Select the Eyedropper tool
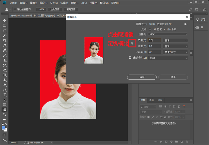This screenshot has width=209, height=145. (5, 45)
